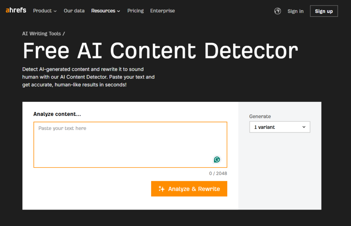Expand the Resources menu
Viewport: 351px width, 226px height.
pos(106,11)
